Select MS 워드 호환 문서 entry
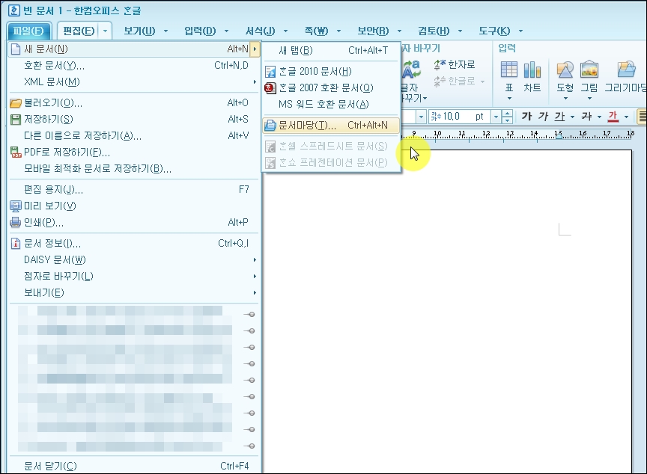Viewport: 647px width, 474px height. tap(331, 105)
